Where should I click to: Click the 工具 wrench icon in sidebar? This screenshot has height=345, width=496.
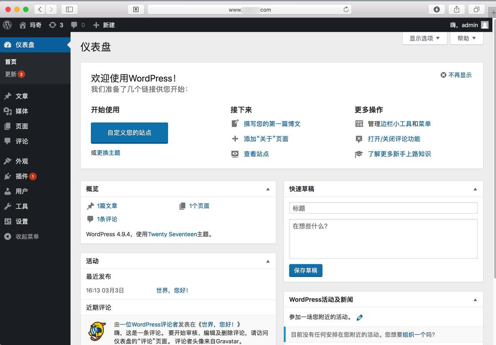click(8, 206)
